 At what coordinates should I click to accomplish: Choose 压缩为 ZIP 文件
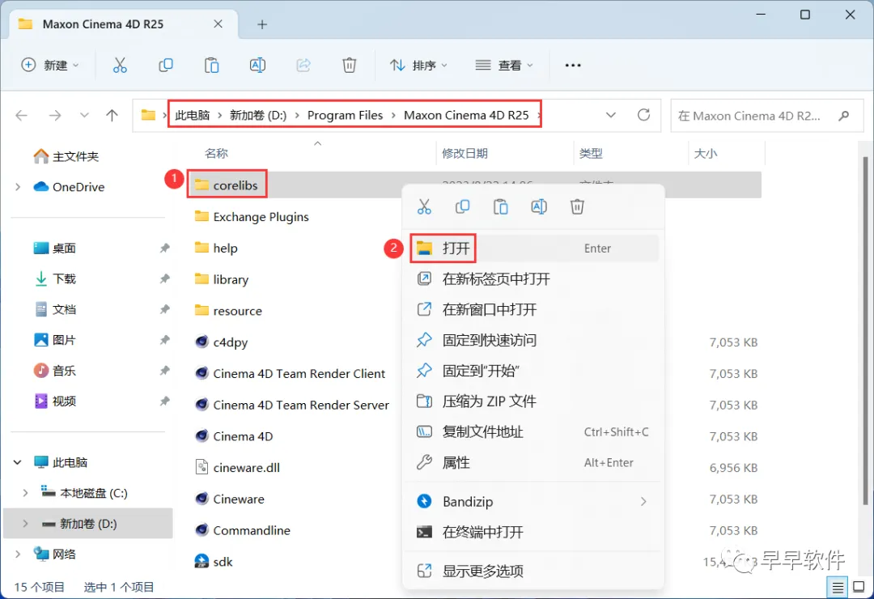point(533,401)
